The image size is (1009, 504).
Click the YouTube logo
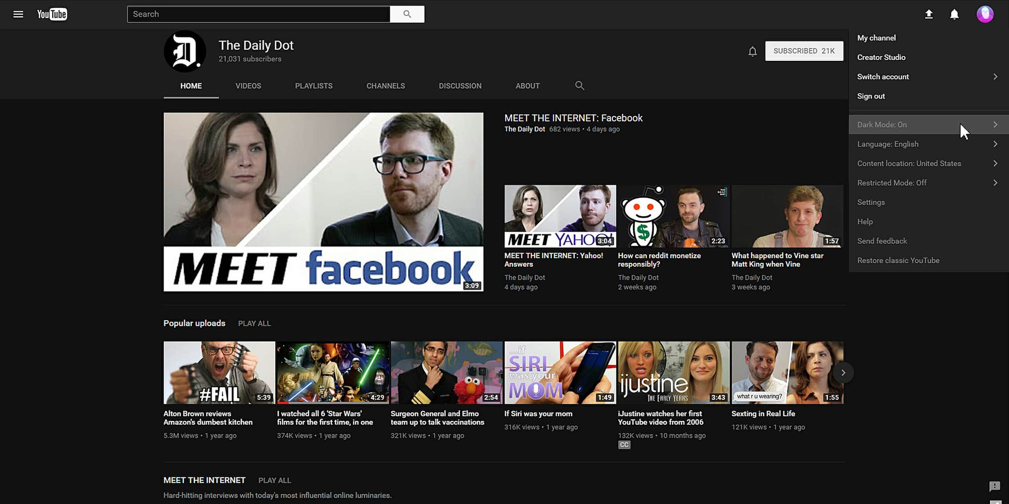click(x=52, y=14)
